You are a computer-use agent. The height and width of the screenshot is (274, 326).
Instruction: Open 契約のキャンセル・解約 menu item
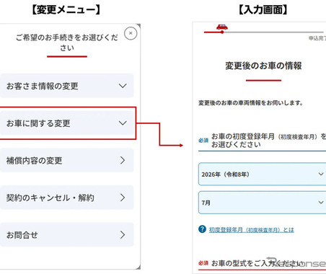[x=66, y=198]
